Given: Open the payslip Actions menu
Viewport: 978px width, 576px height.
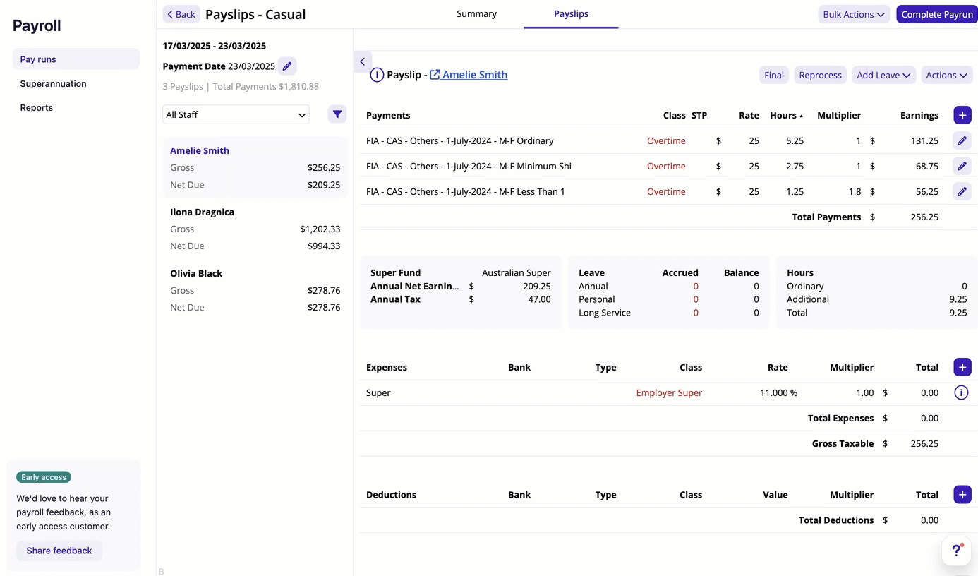Looking at the screenshot, I should coord(947,75).
